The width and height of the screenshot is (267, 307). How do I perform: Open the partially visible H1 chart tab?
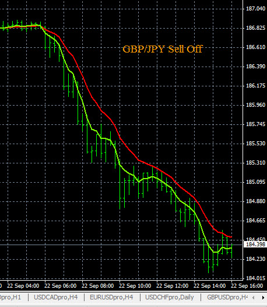coord(11,297)
